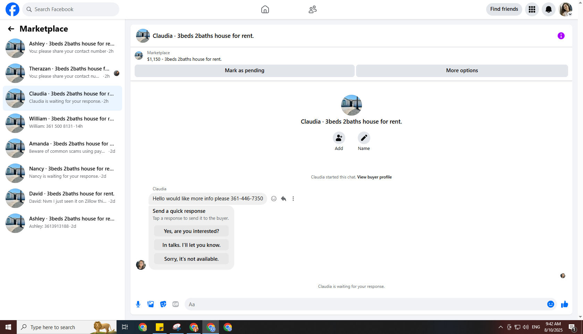This screenshot has width=583, height=334.
Task: Send quick reply 'Yes, are you interested?'
Action: pyautogui.click(x=192, y=231)
